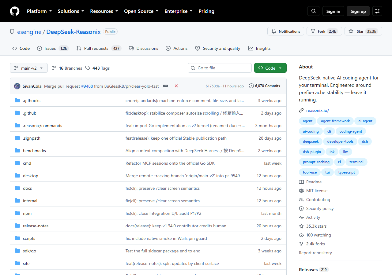Click the Sign up button
Image resolution: width=392 pixels, height=275 pixels.
358,11
